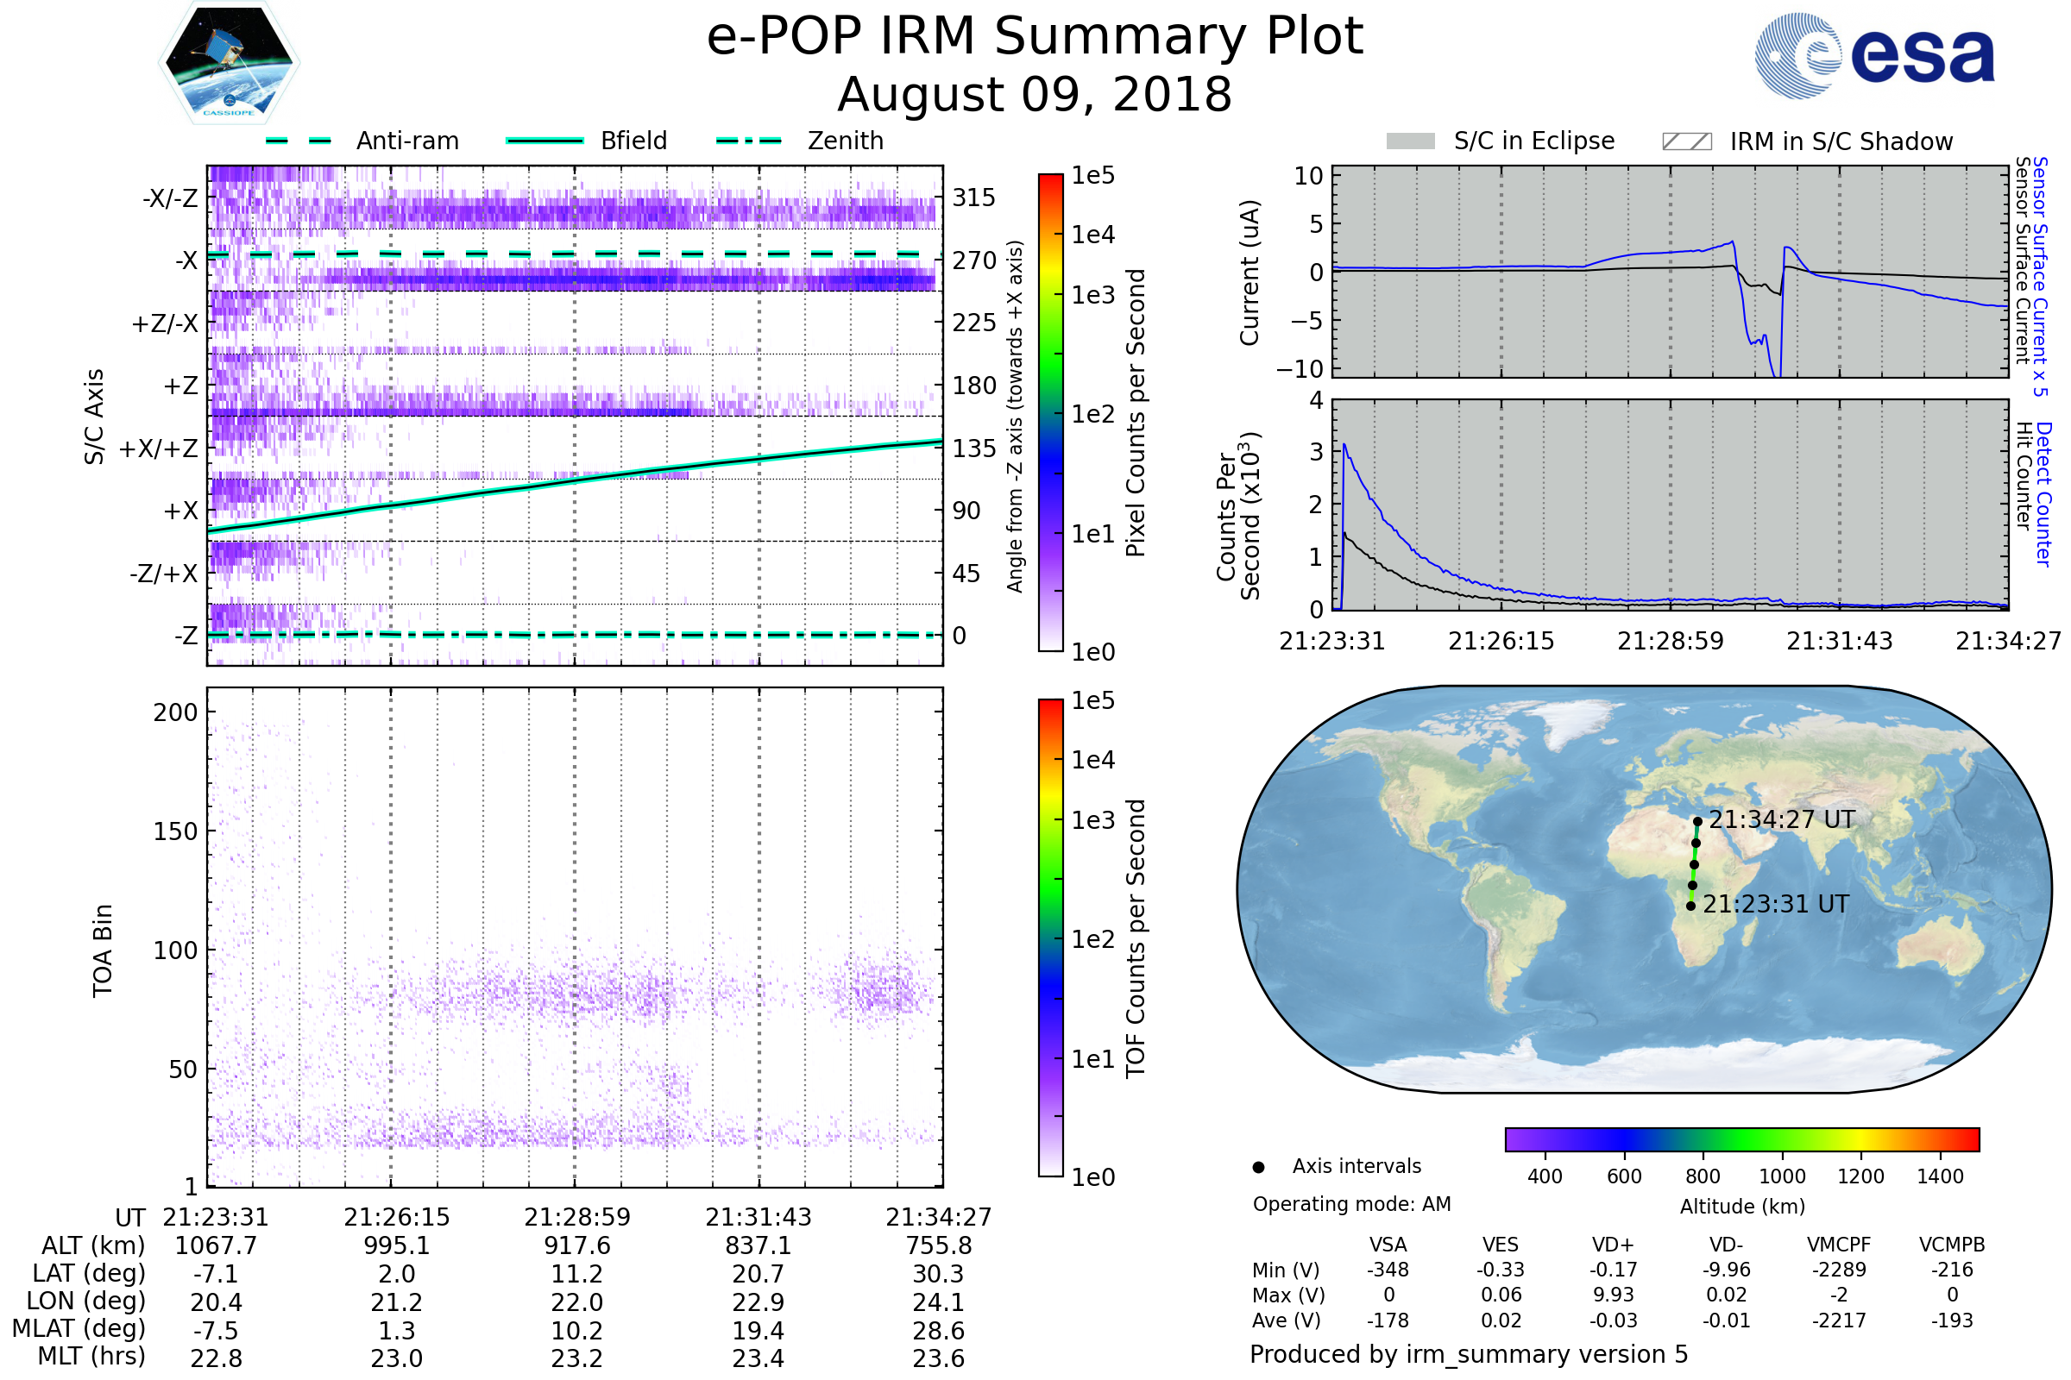Click the gray S/C in Eclipse swatch
Image resolution: width=2071 pixels, height=1380 pixels.
pyautogui.click(x=1410, y=141)
